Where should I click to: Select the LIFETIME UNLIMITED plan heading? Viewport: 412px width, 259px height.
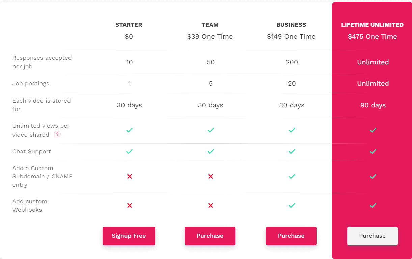coord(372,25)
